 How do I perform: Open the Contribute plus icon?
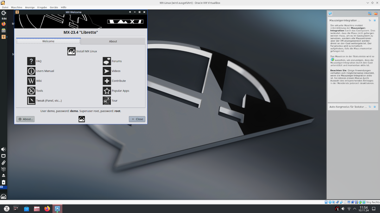(x=107, y=80)
